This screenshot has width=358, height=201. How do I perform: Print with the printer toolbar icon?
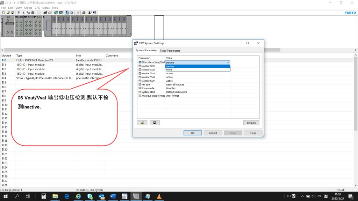[x=84, y=13]
